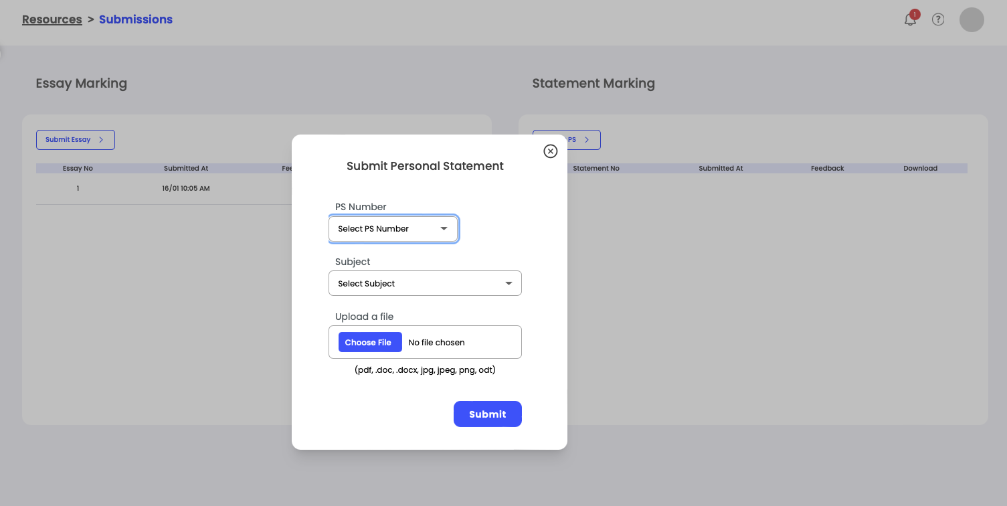Select essay number 1 row
The image size is (1007, 506).
[163, 189]
